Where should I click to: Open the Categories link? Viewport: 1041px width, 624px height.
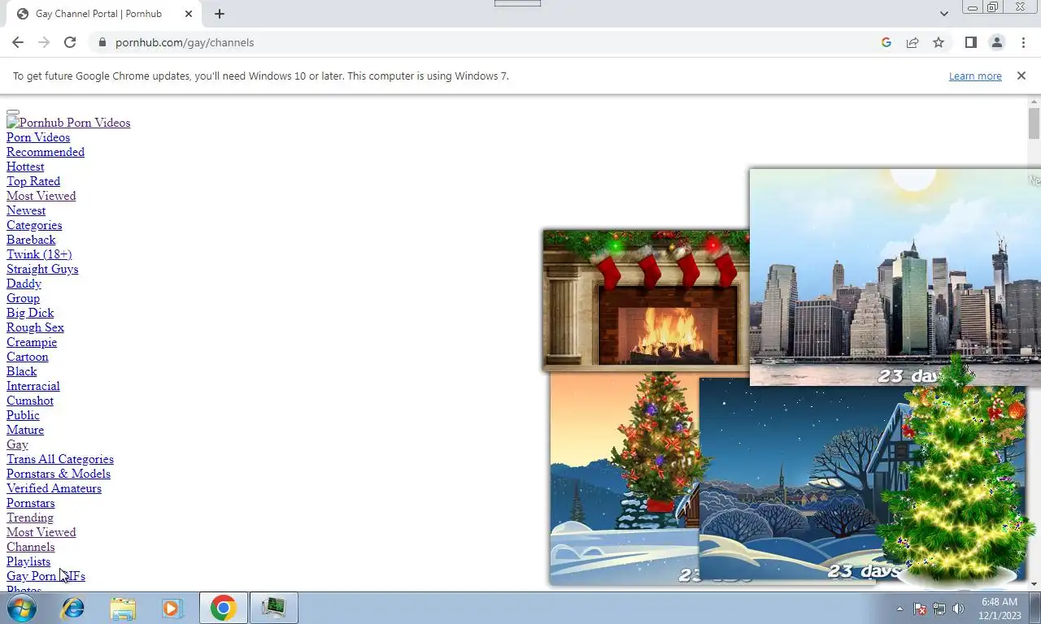tap(34, 225)
